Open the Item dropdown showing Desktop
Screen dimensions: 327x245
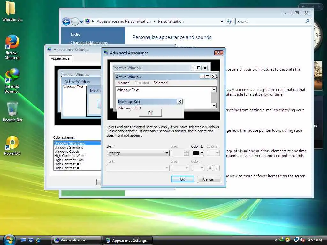138,153
